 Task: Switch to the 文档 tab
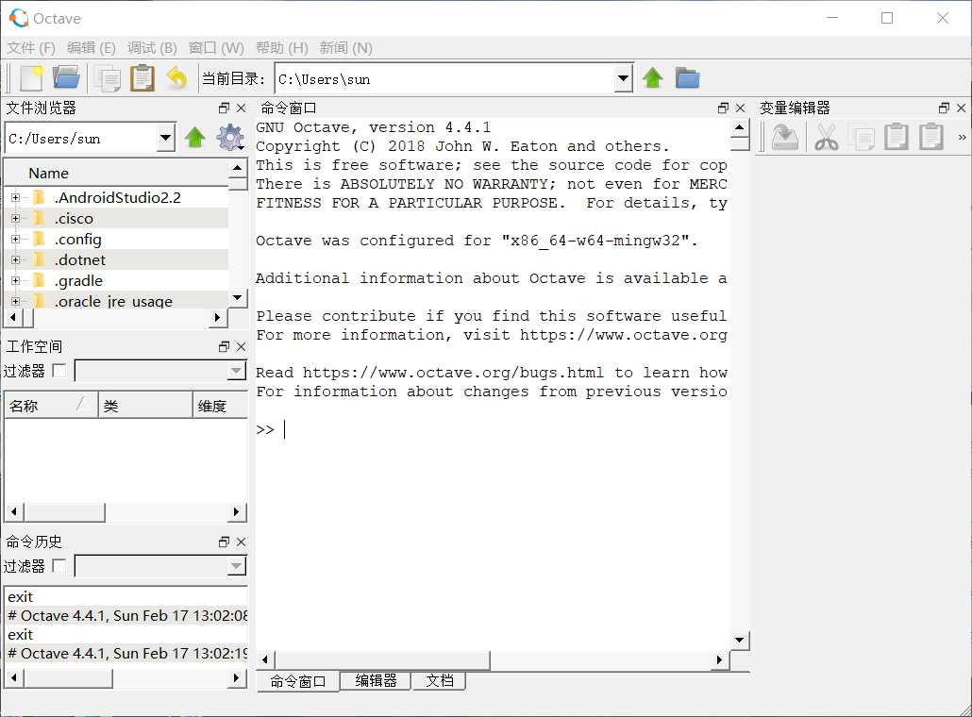(x=440, y=680)
